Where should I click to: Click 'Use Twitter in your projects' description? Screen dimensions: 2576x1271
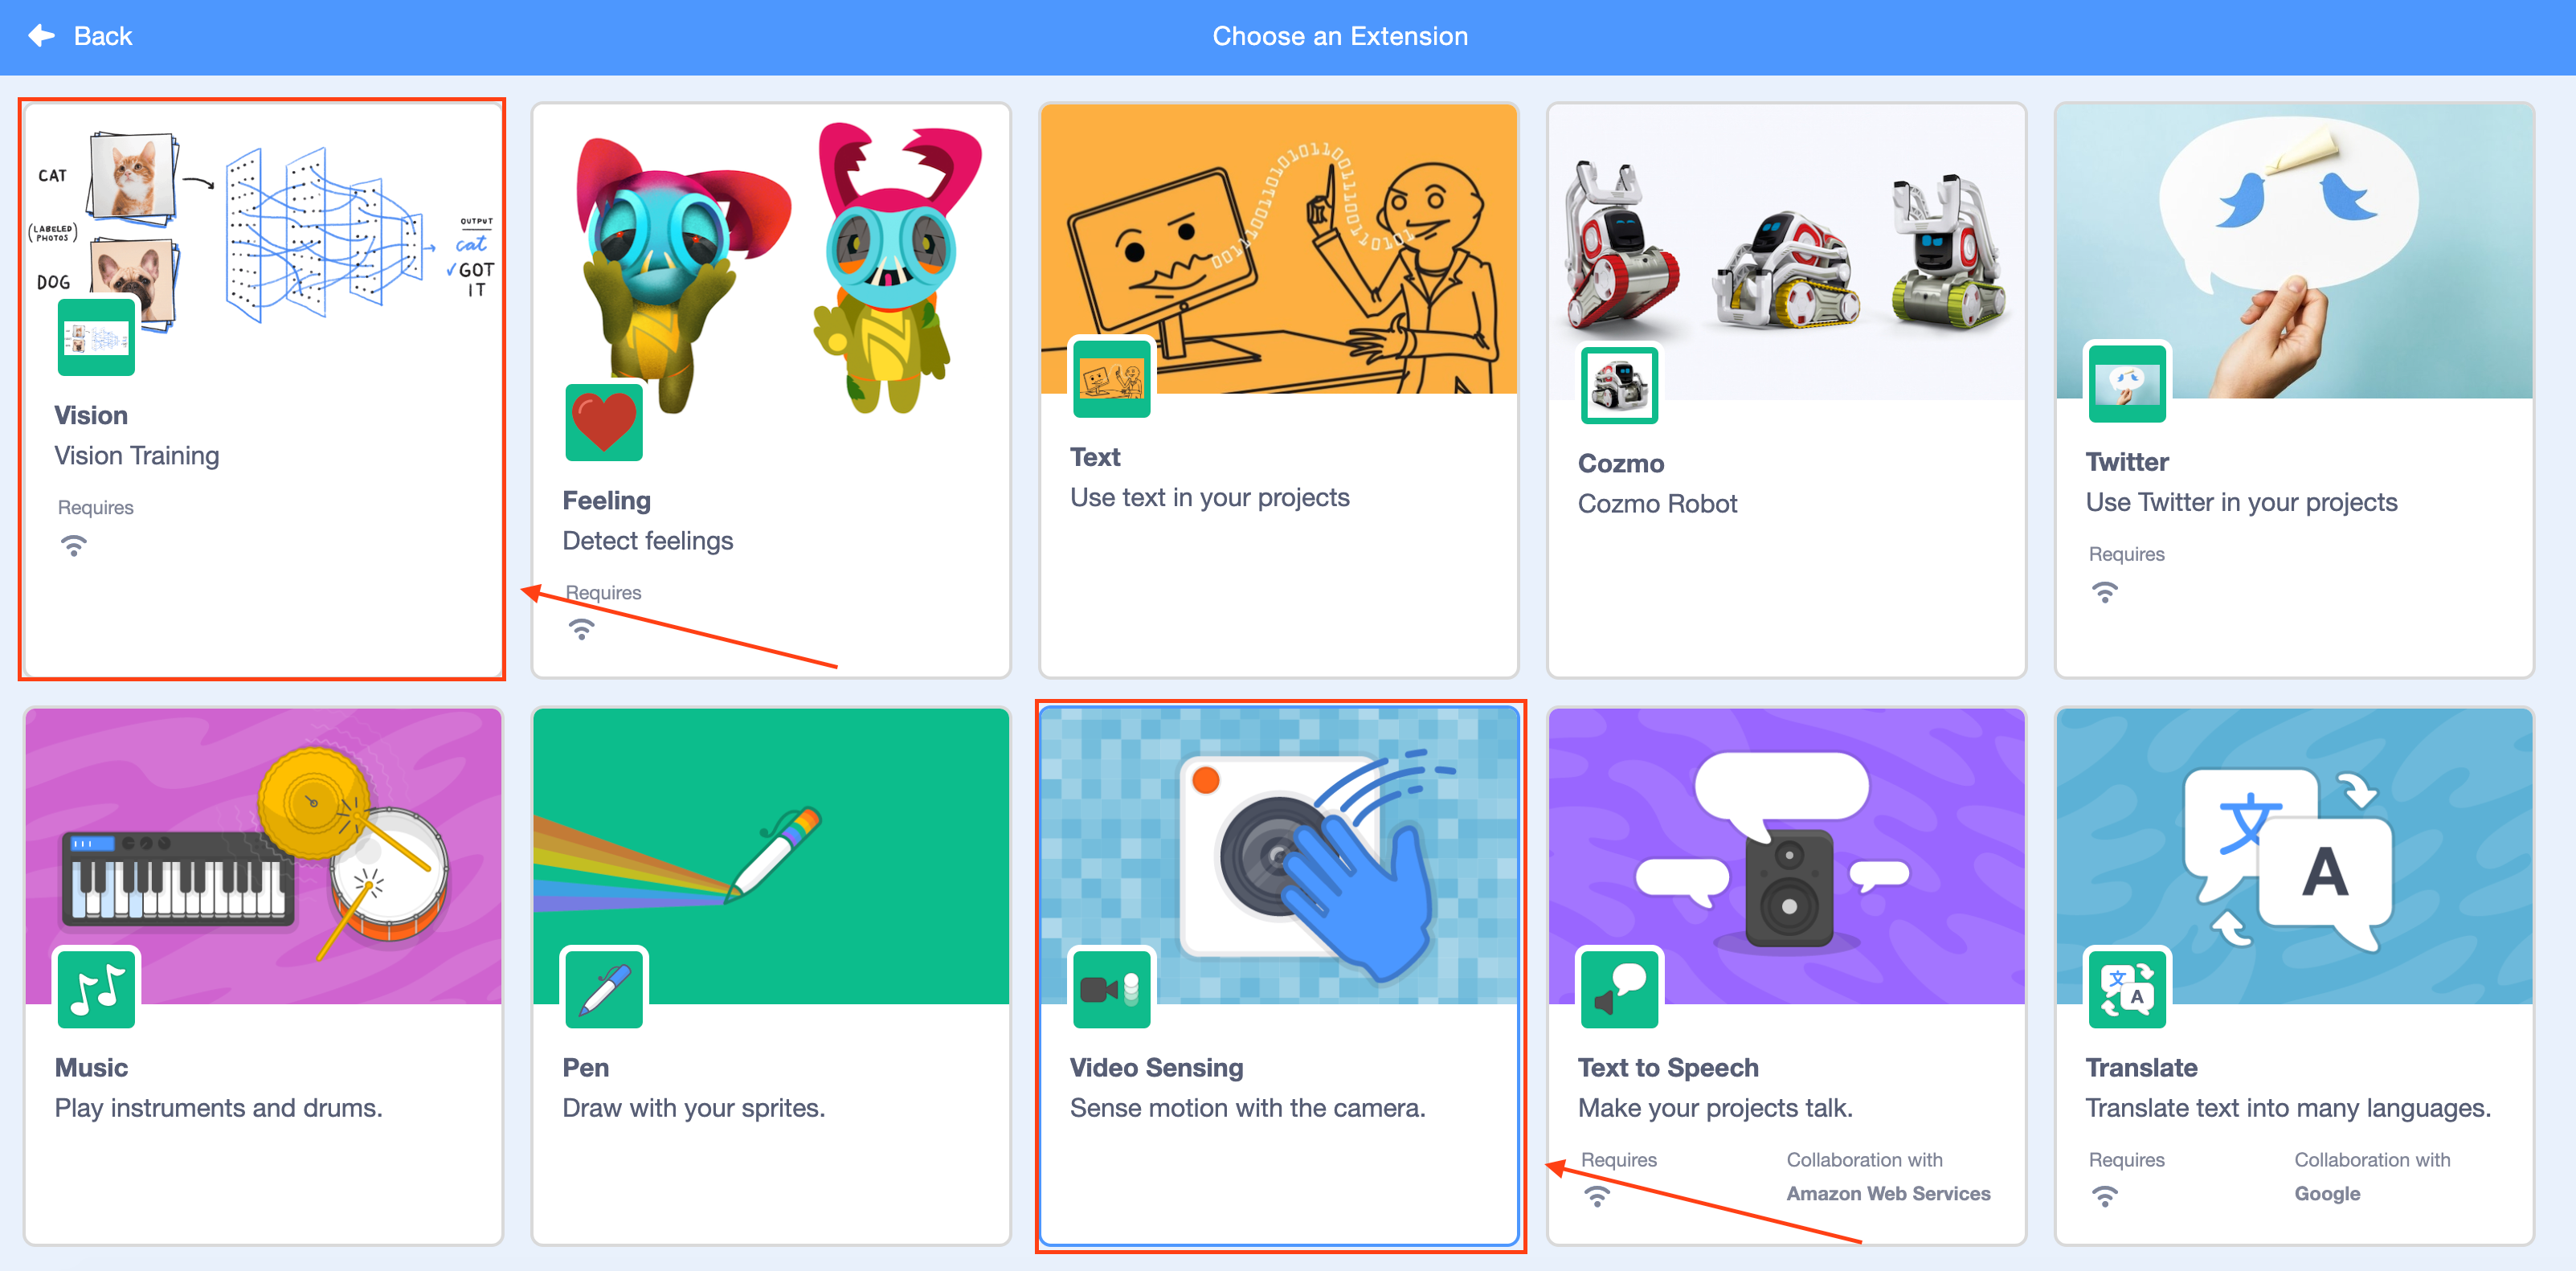(2242, 502)
